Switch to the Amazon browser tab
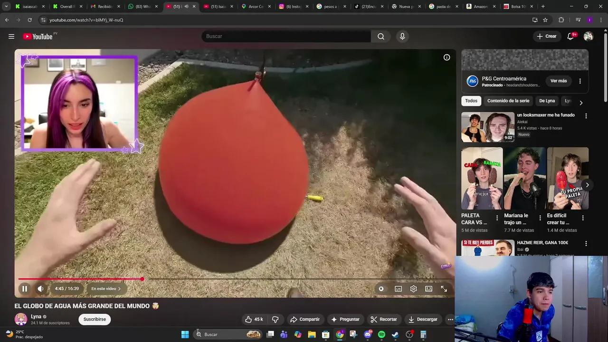This screenshot has width=608, height=342. (x=481, y=7)
